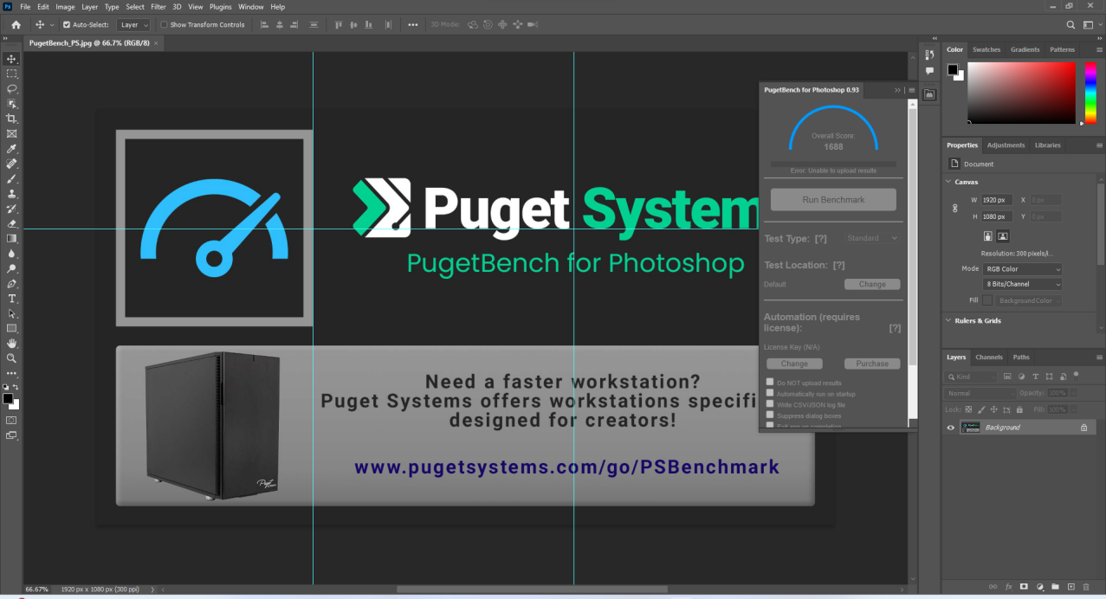The image size is (1106, 599).
Task: Click the Test Location [?] help link
Action: pyautogui.click(x=838, y=265)
